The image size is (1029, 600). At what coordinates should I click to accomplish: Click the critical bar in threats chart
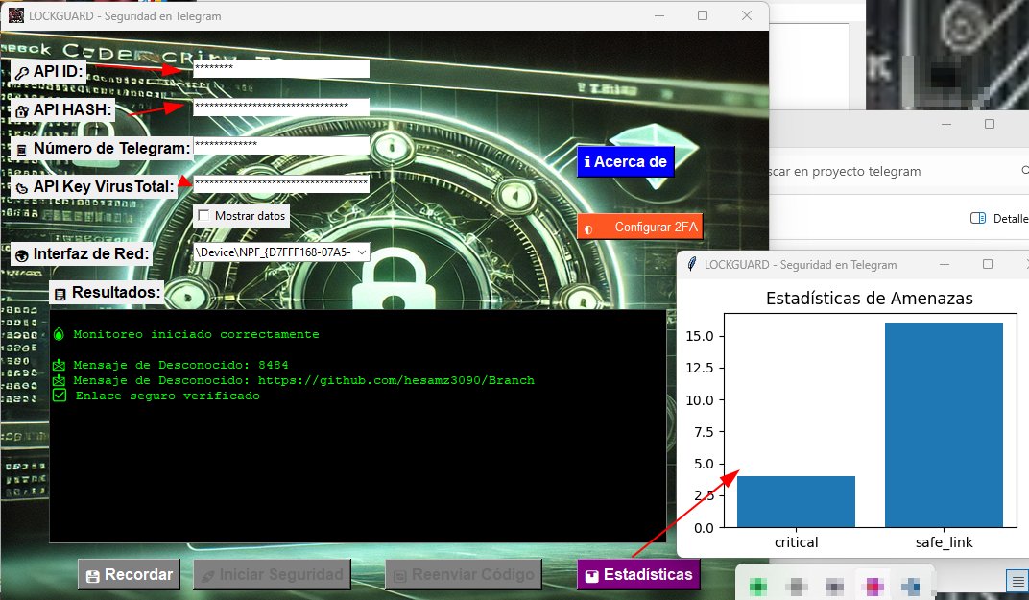tap(796, 501)
